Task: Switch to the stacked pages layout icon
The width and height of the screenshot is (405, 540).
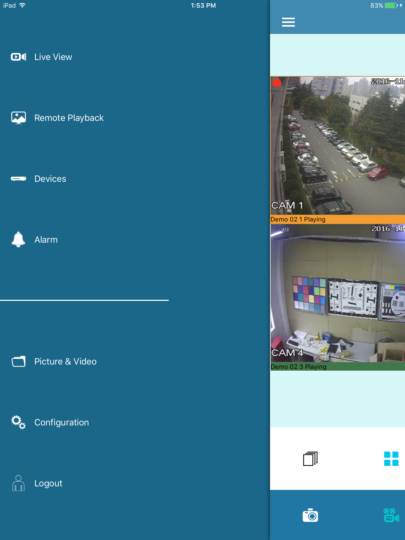Action: [310, 459]
